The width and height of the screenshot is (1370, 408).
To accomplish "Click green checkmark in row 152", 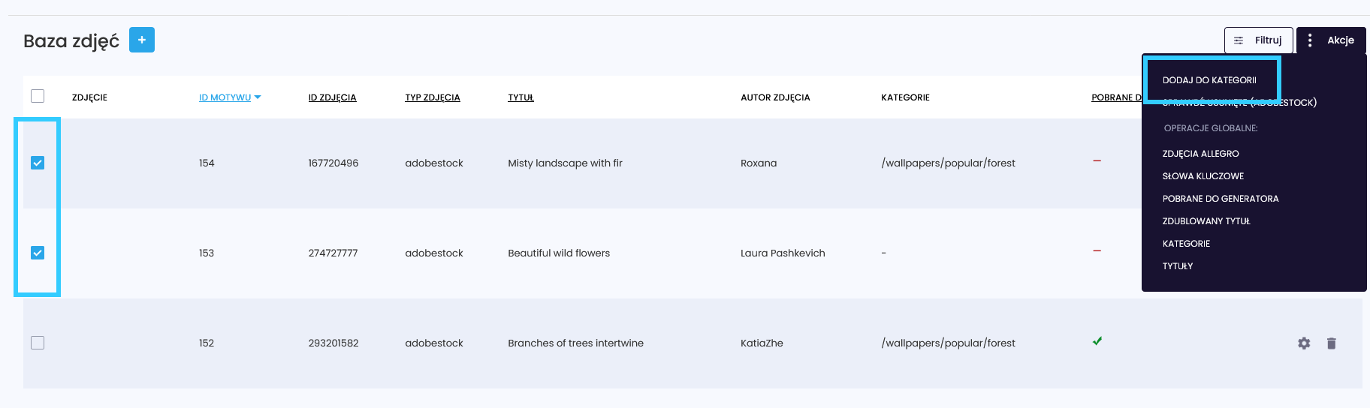I will coord(1097,341).
